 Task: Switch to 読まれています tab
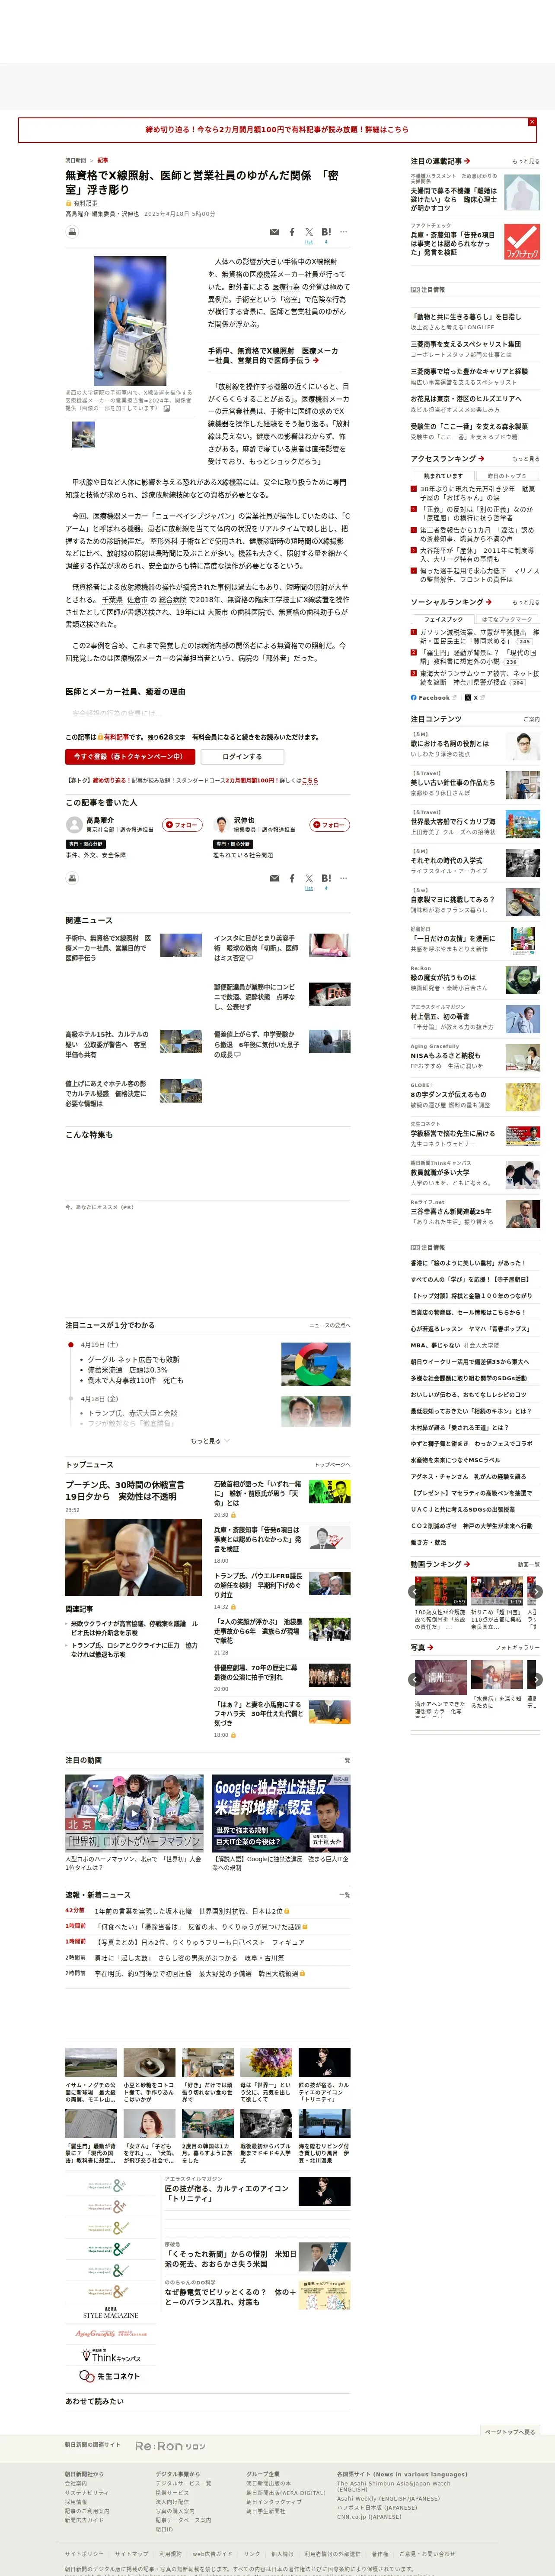point(443,476)
